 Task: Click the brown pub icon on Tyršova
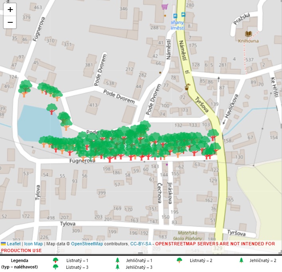coord(186,87)
